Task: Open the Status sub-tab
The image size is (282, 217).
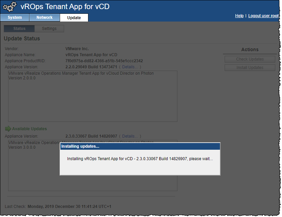Action: point(19,29)
